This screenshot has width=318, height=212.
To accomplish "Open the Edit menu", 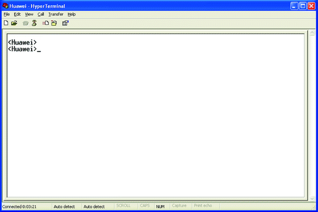I will pos(17,14).
